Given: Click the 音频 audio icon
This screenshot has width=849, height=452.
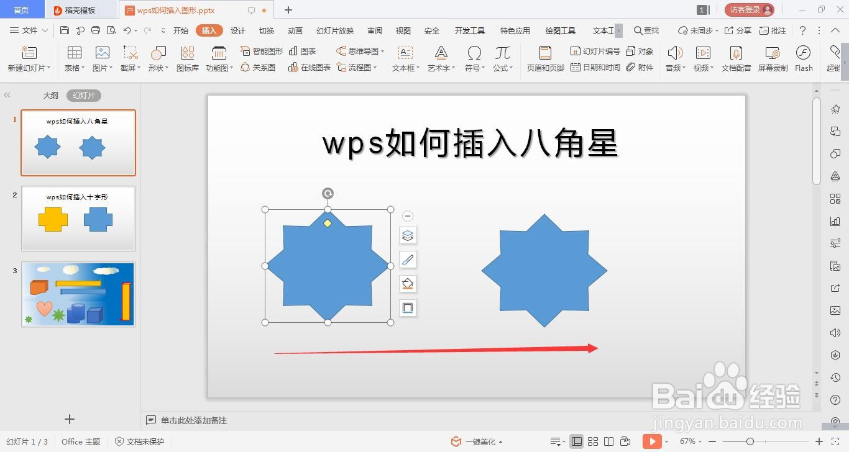Looking at the screenshot, I should [675, 53].
